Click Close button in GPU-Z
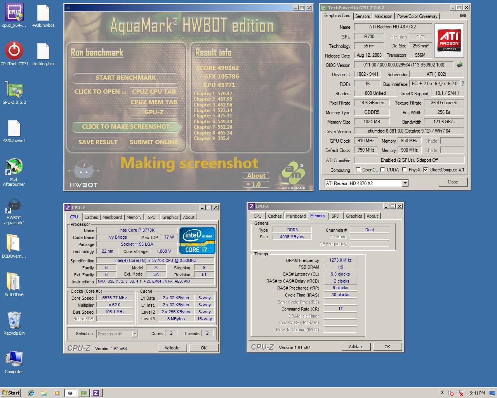 [x=453, y=182]
